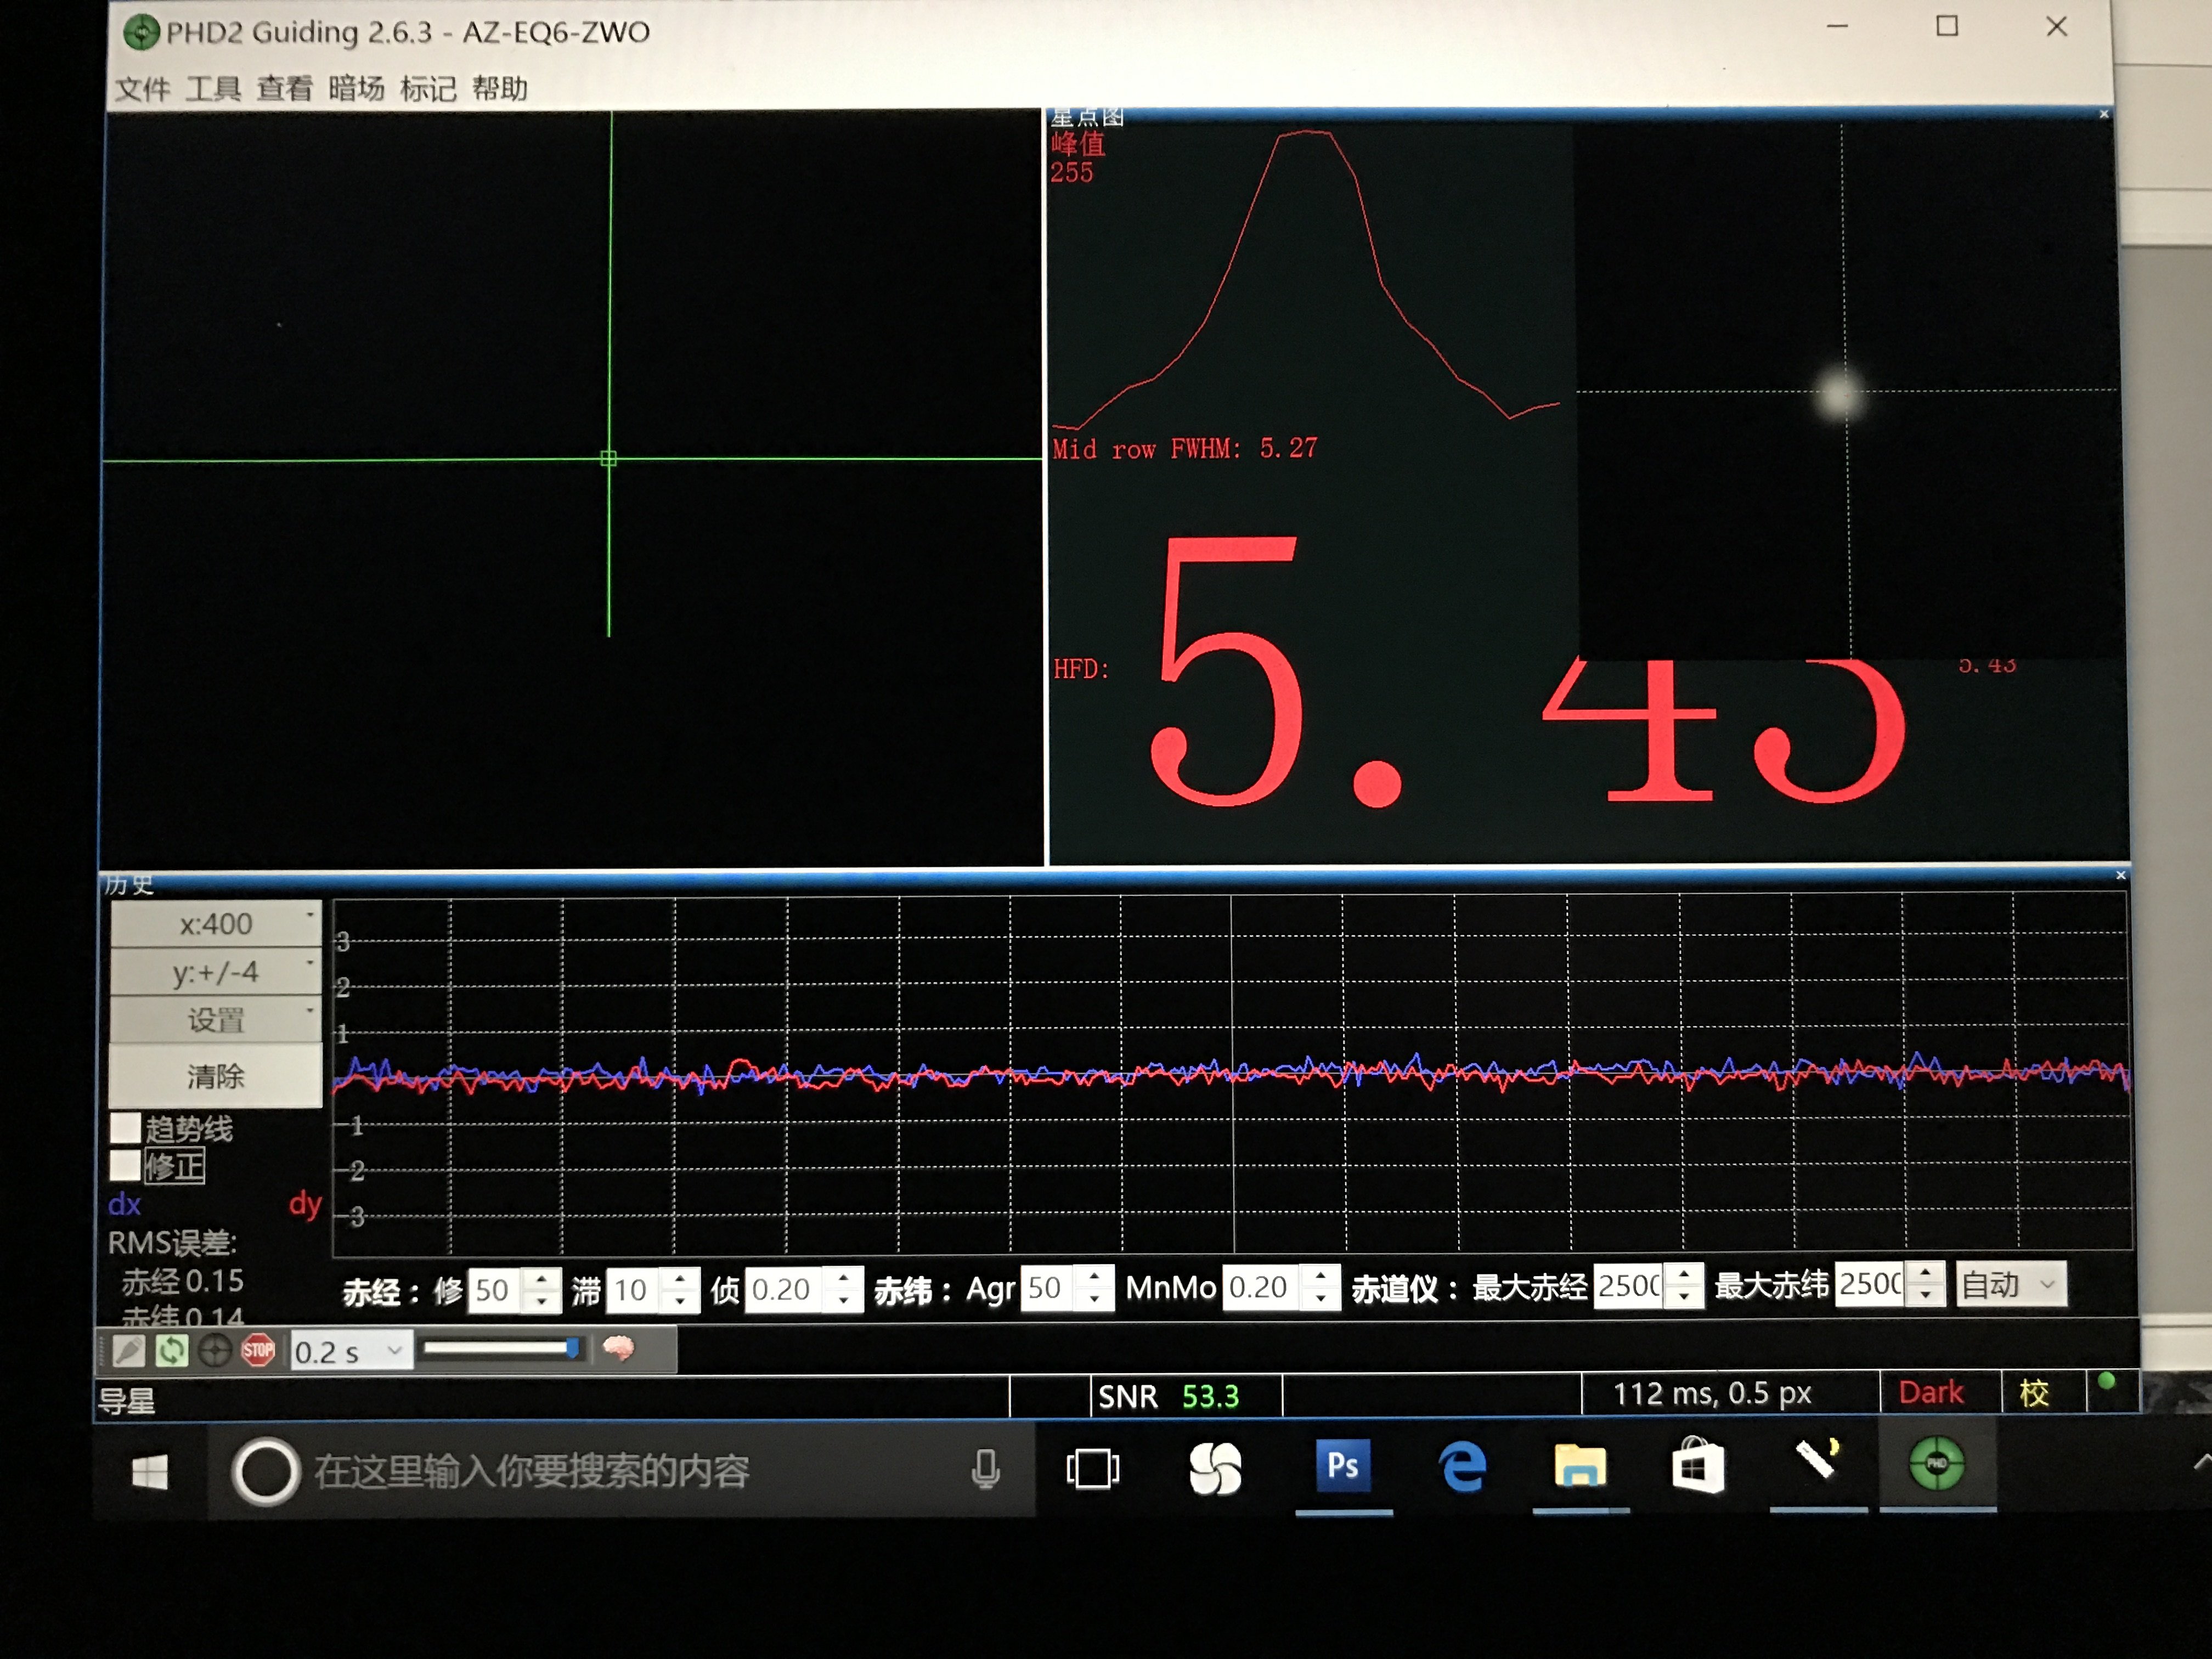Begin guiding with the crosshair target icon
Viewport: 2212px width, 1659px height.
click(214, 1351)
